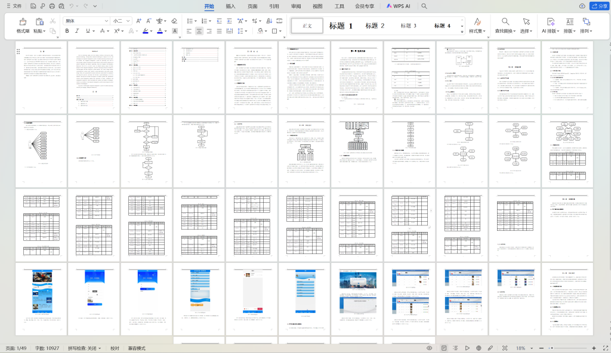Switch to the References (引用) tab

[x=274, y=6]
